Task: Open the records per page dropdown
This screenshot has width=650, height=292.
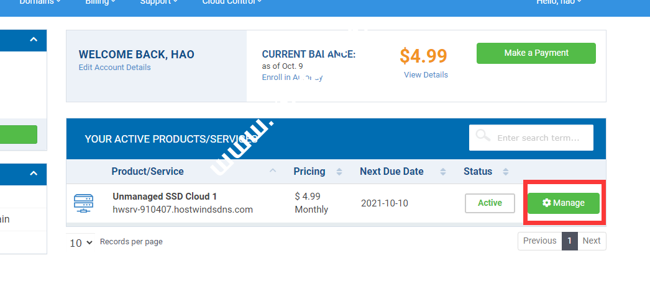Action: (x=81, y=242)
